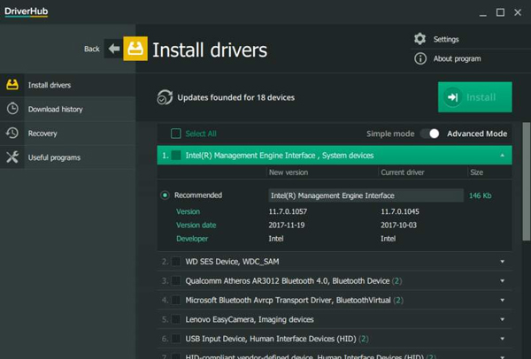Click the 146 Kb size value

tap(481, 195)
